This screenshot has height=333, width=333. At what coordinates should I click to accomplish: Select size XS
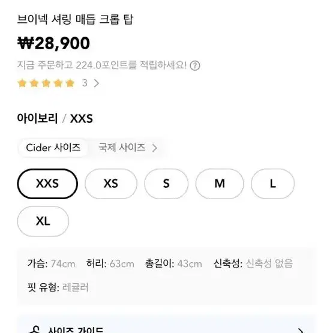[x=111, y=184]
